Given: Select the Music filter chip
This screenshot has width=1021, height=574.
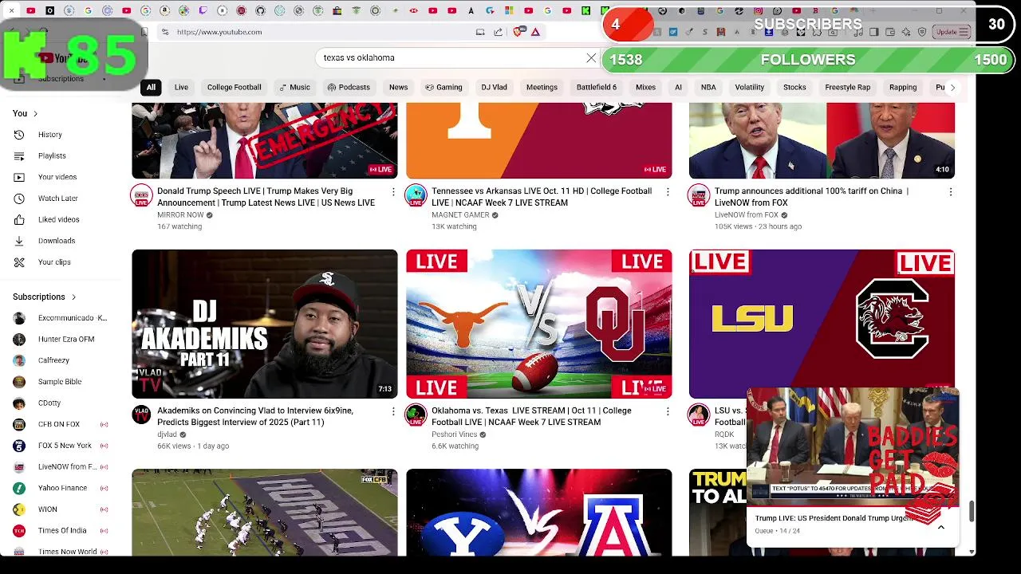Looking at the screenshot, I should 294,88.
